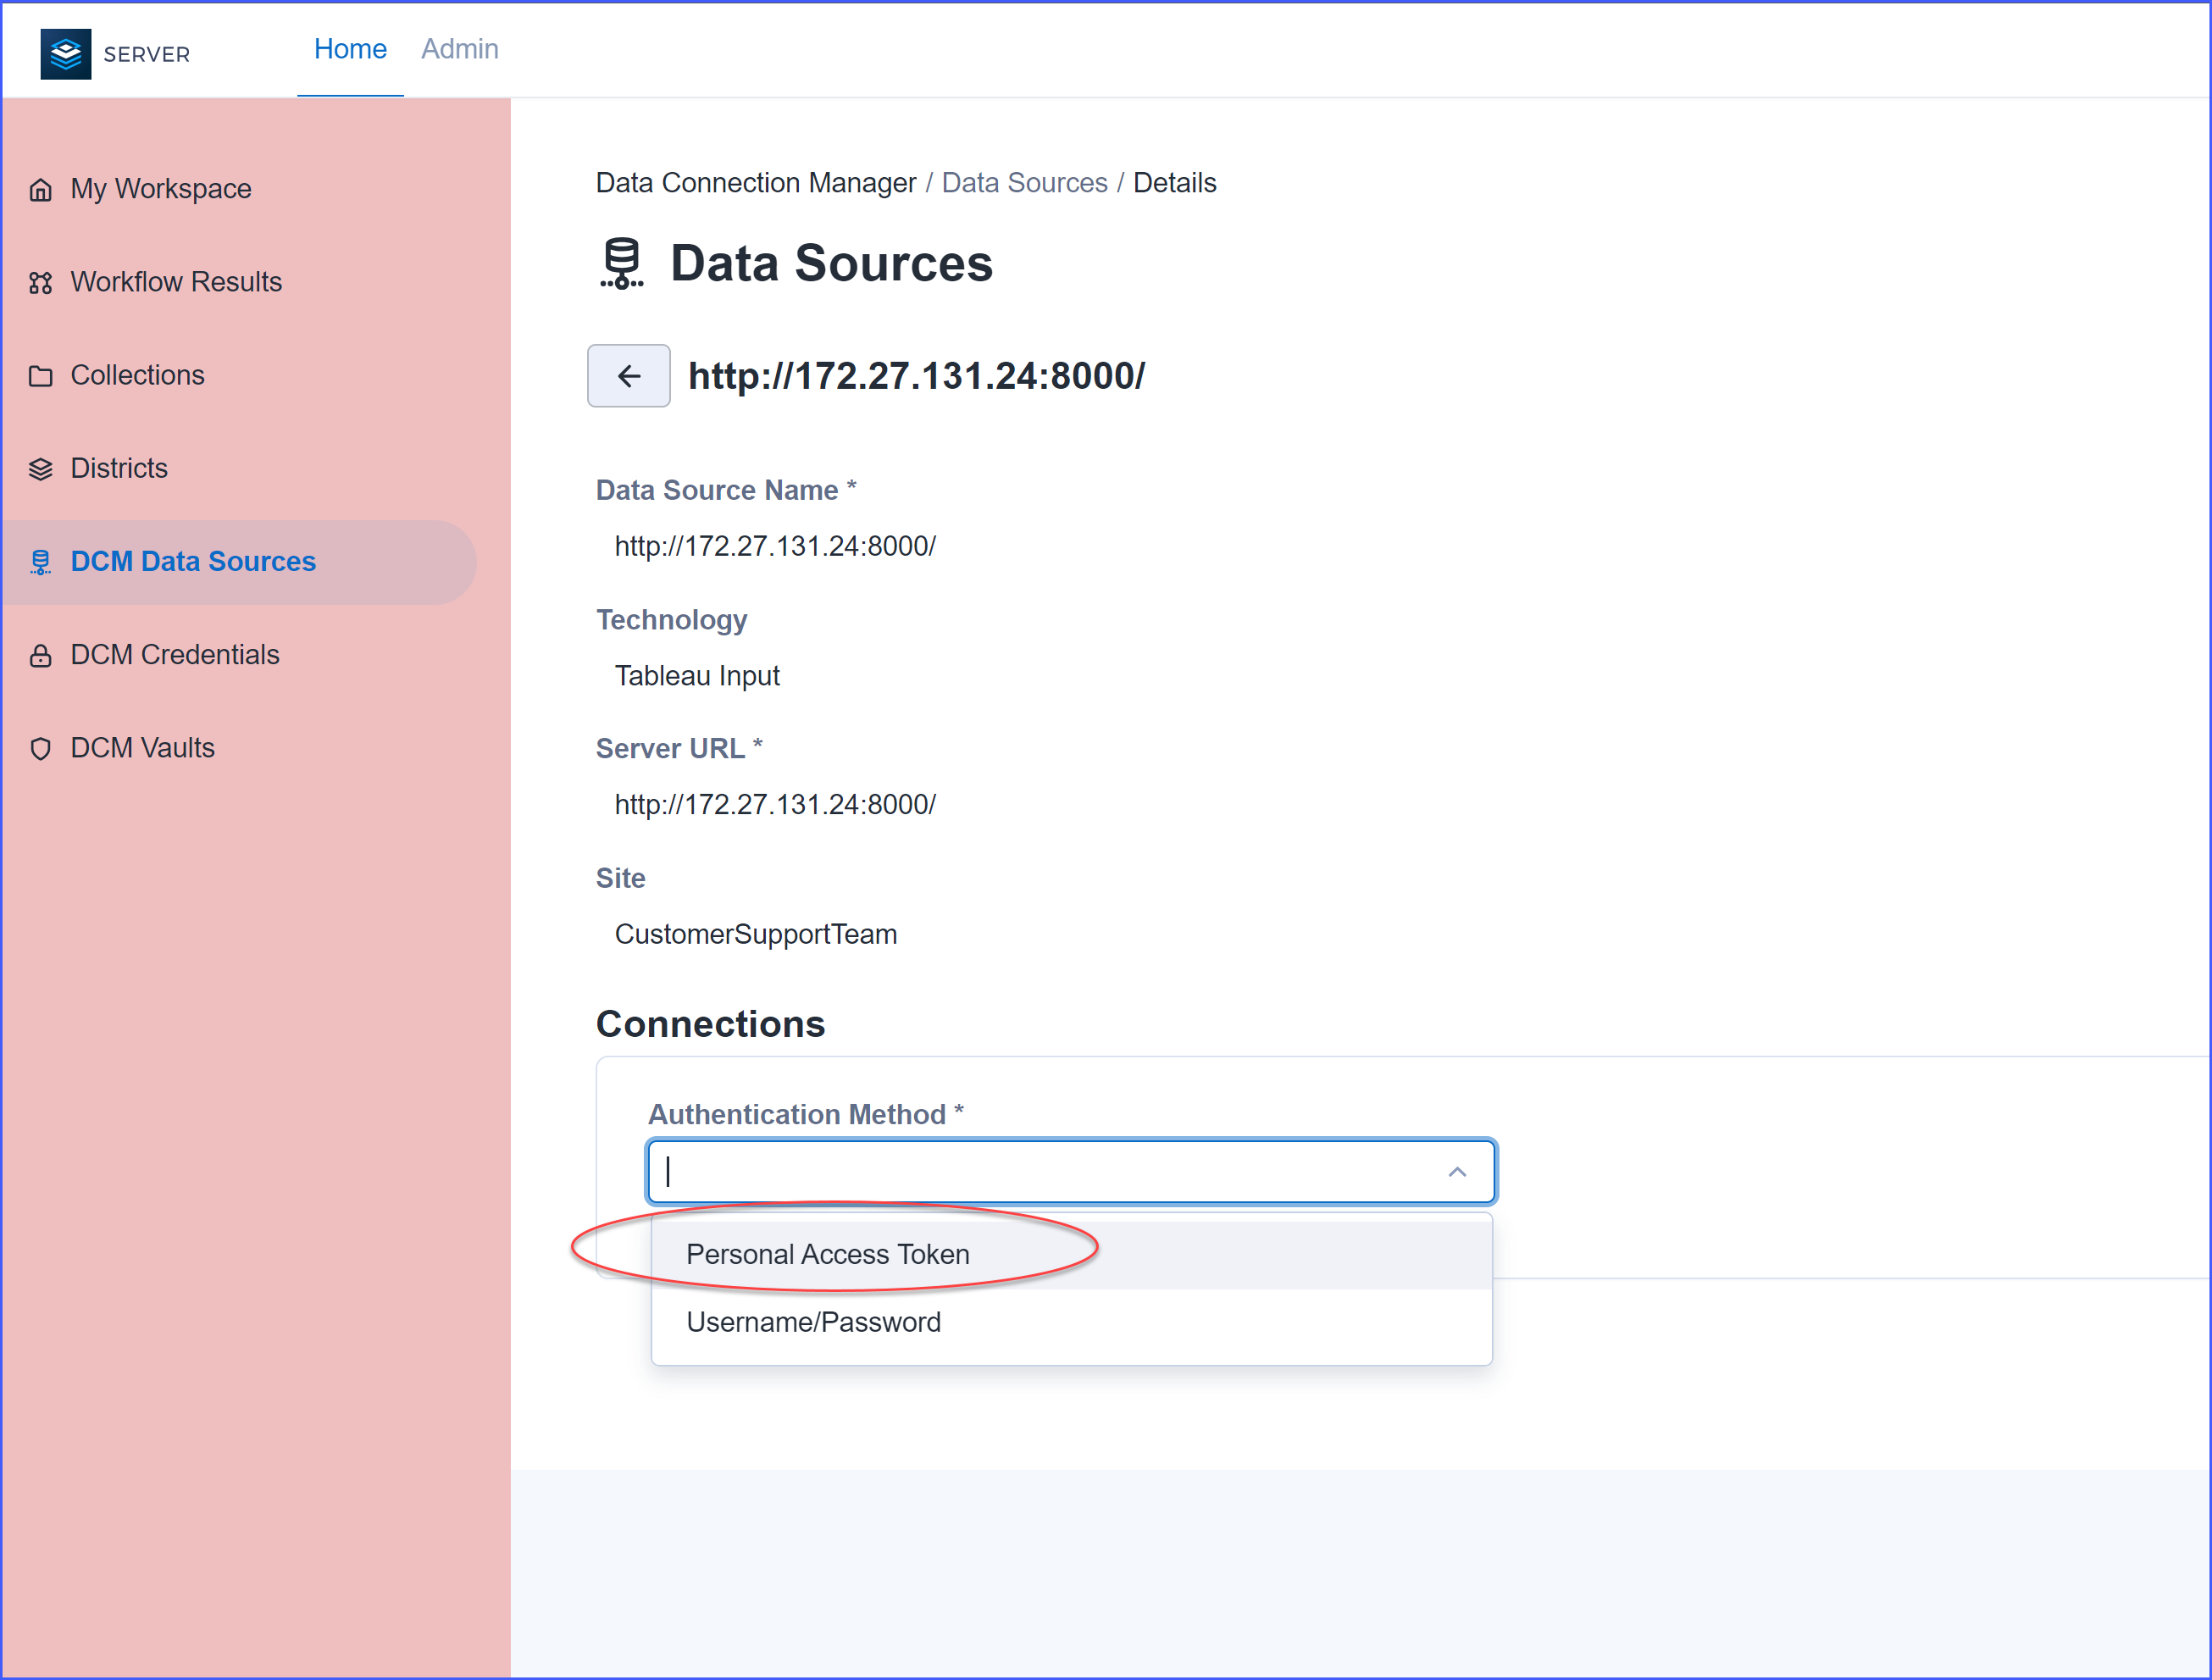Open DCM Data Sources sidebar item
Image resolution: width=2212 pixels, height=1680 pixels.
238,561
